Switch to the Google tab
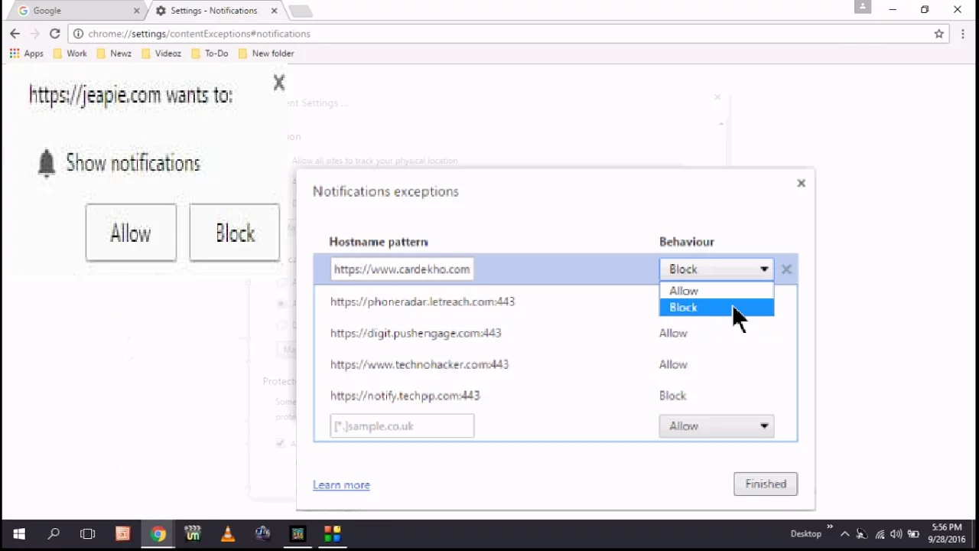Screen dimensions: 979x551 pyautogui.click(x=77, y=11)
